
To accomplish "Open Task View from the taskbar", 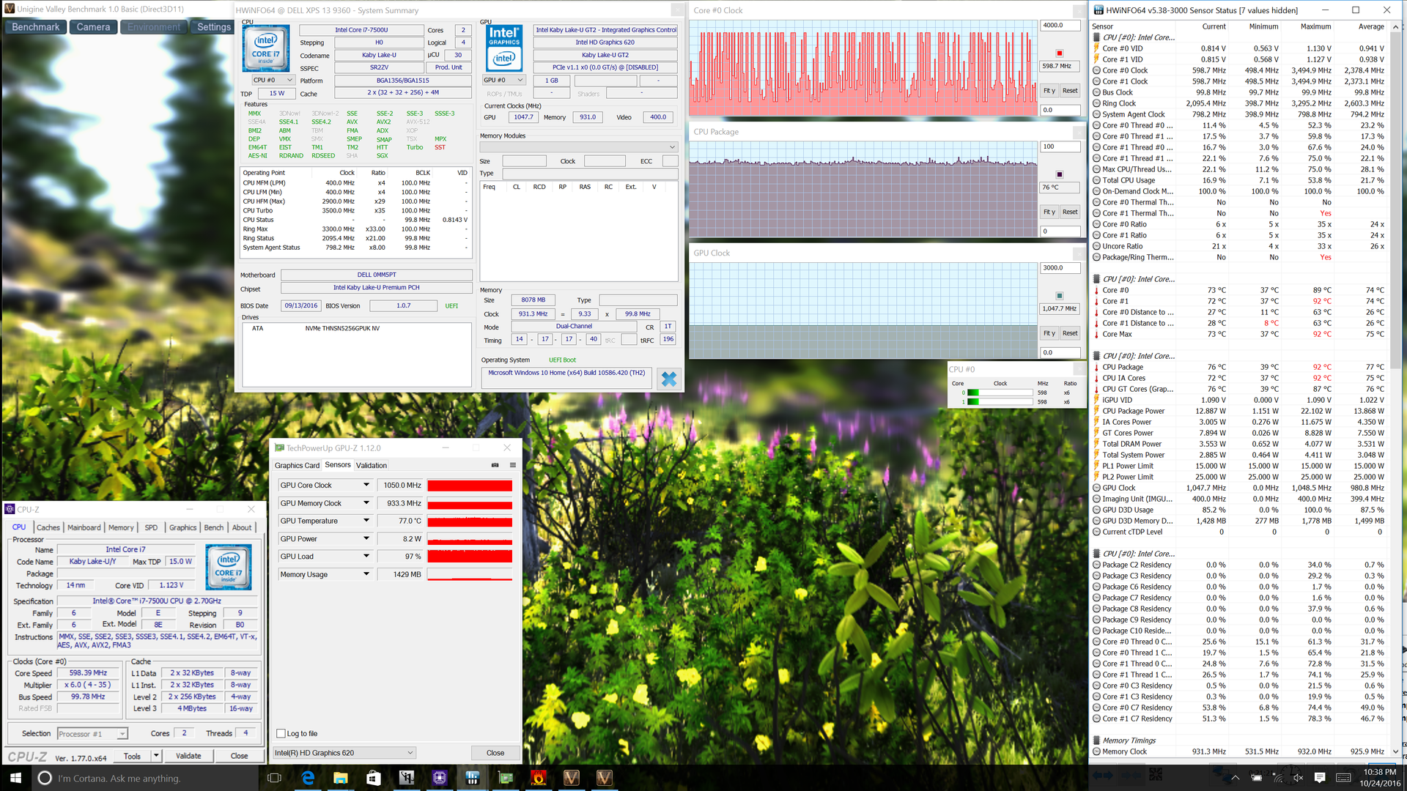I will tap(274, 778).
